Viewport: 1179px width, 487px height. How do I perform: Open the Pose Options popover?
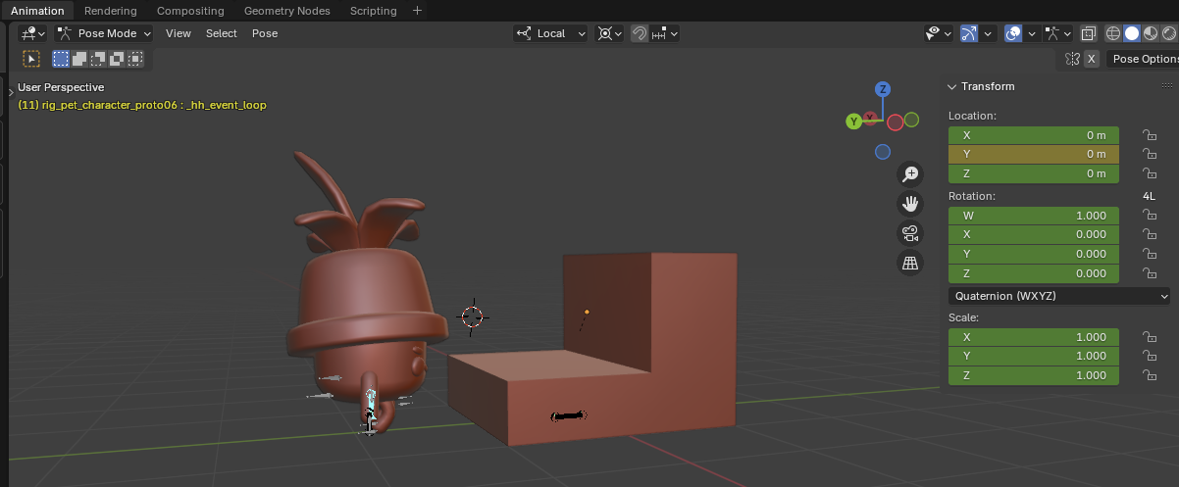[1143, 59]
